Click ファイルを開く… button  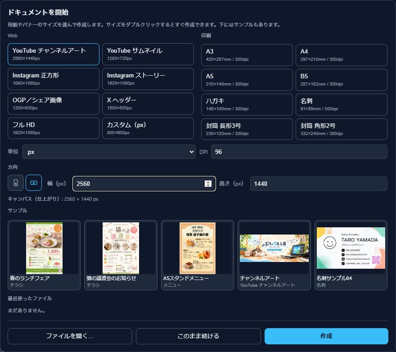pyautogui.click(x=70, y=336)
